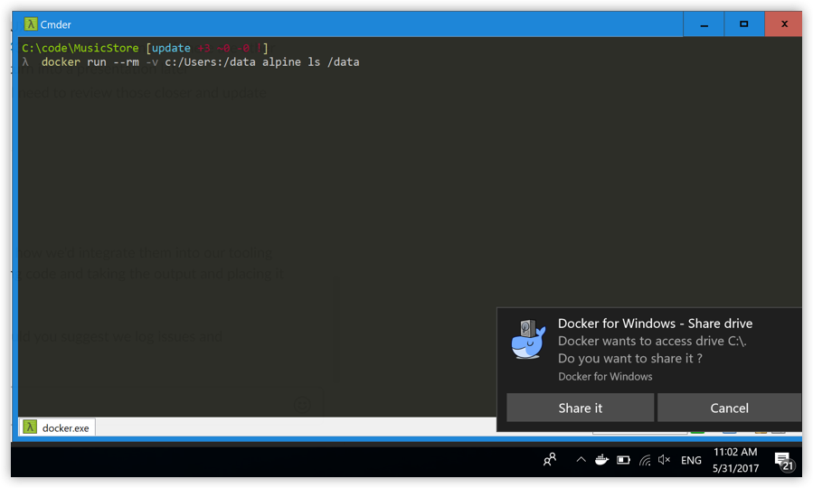Click the Cmder window title text
This screenshot has width=813, height=488.
click(56, 24)
